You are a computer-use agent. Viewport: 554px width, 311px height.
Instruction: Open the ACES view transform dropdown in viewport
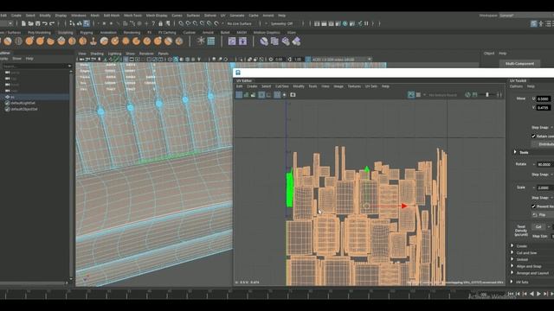coord(341,60)
